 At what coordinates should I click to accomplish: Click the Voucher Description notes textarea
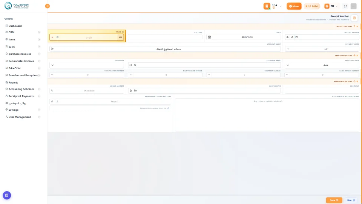tap(267, 115)
